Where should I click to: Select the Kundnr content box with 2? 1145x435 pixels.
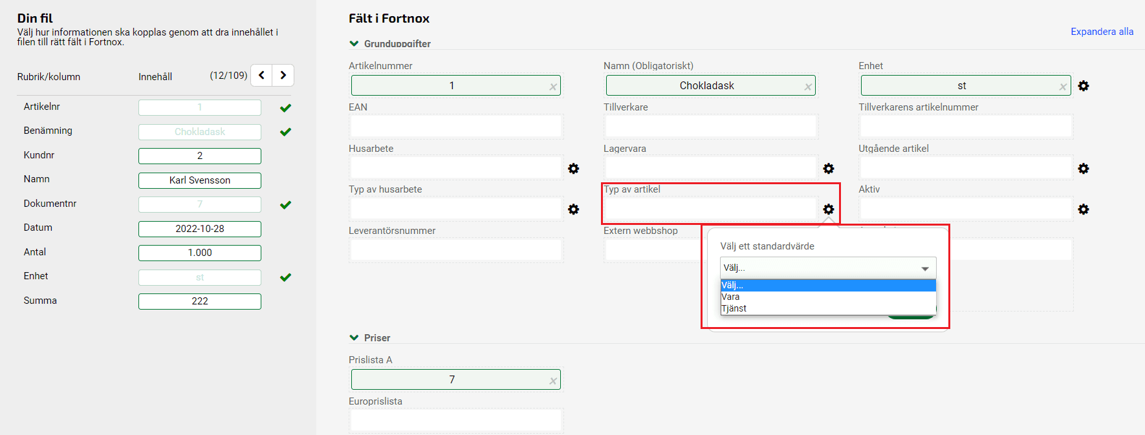click(200, 156)
